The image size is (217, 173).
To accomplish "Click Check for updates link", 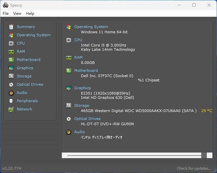I will [194, 168].
